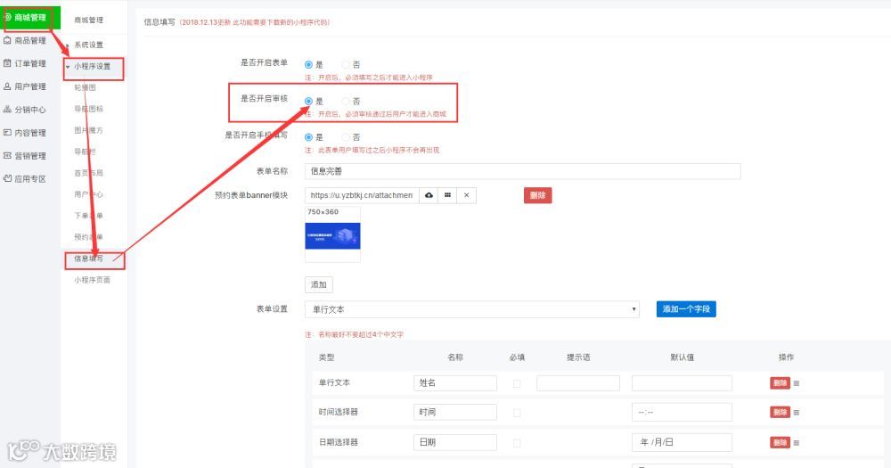Open the image grid picker icon

pos(448,195)
